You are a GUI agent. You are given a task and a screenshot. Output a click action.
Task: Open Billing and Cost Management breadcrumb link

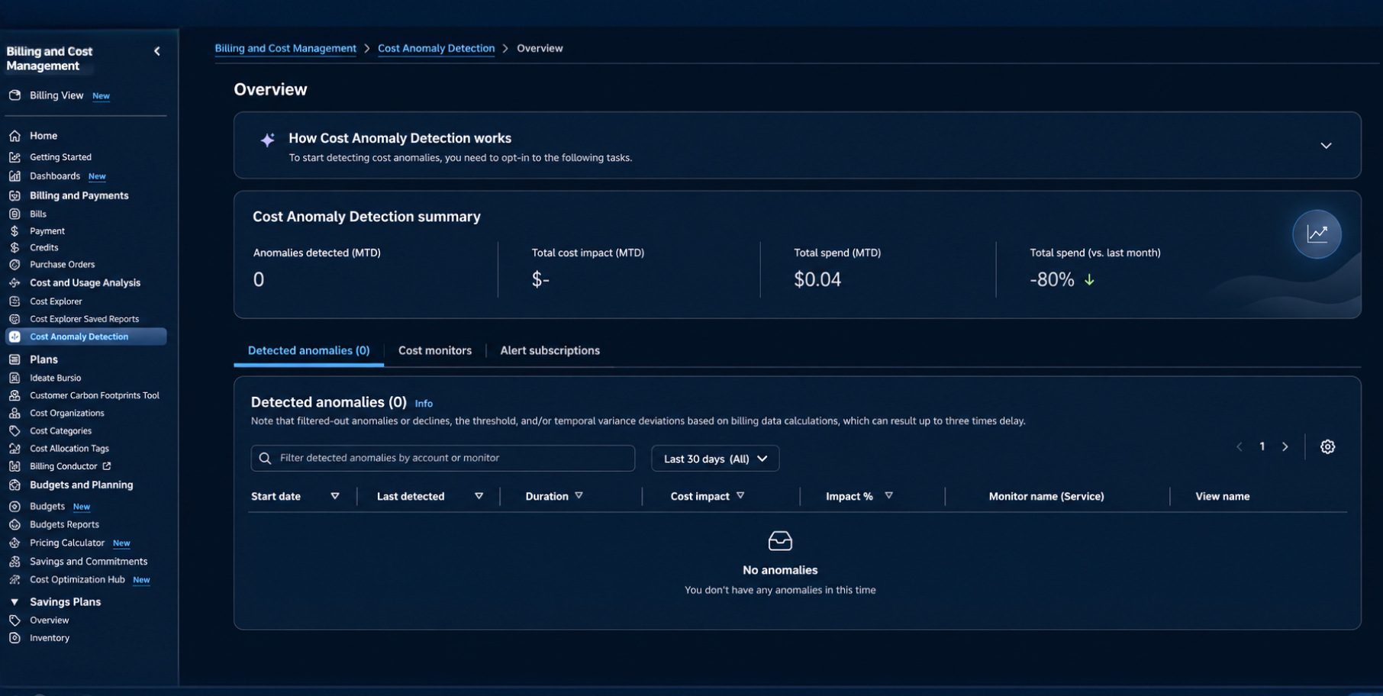285,48
